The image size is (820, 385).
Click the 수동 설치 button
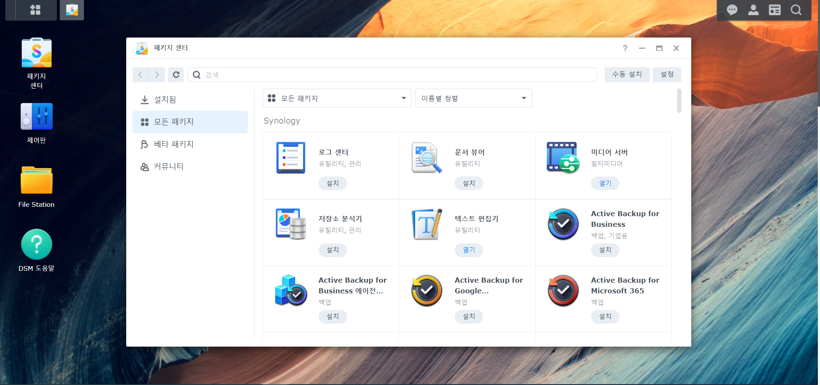(627, 75)
